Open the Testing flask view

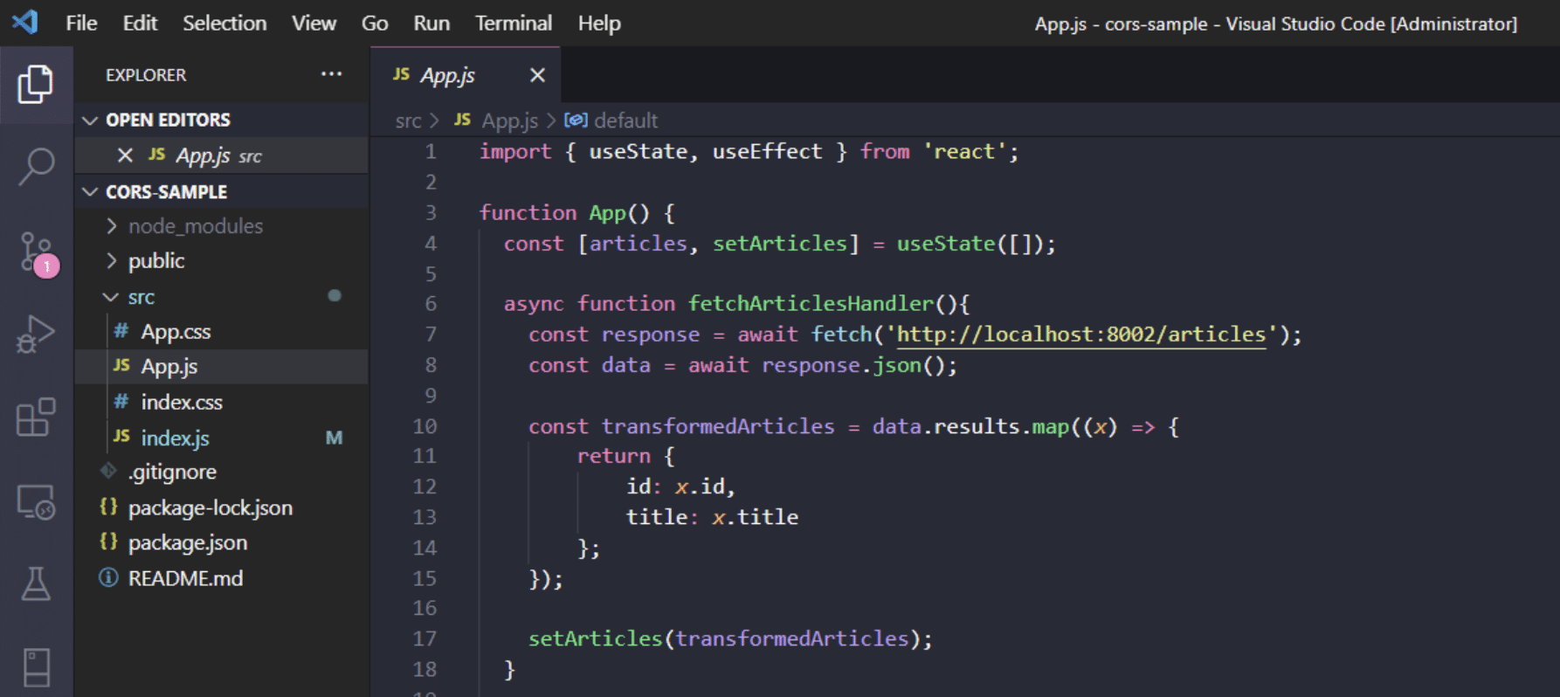point(36,583)
